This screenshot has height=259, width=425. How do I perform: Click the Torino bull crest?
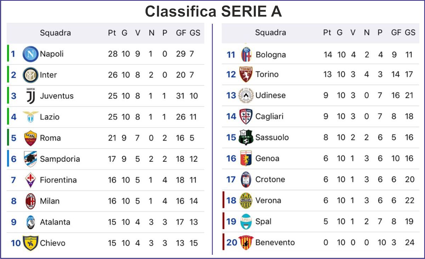click(246, 74)
